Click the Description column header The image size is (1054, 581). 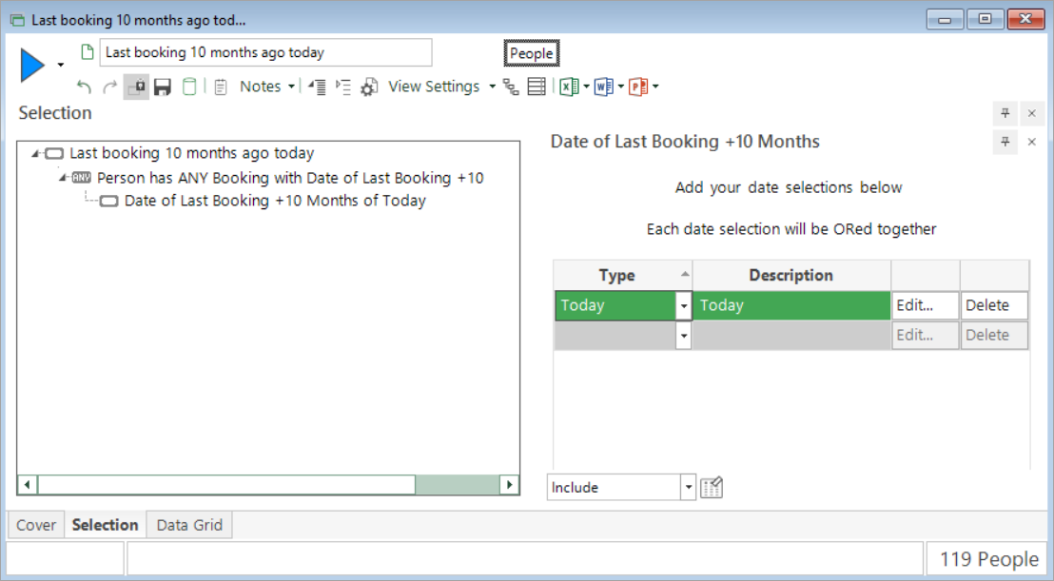(791, 276)
